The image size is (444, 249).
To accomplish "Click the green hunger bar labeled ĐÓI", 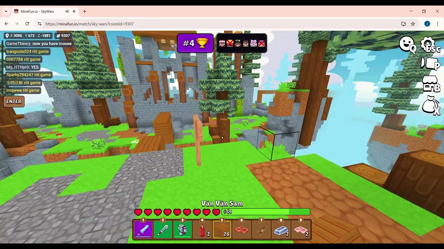I will (266, 212).
